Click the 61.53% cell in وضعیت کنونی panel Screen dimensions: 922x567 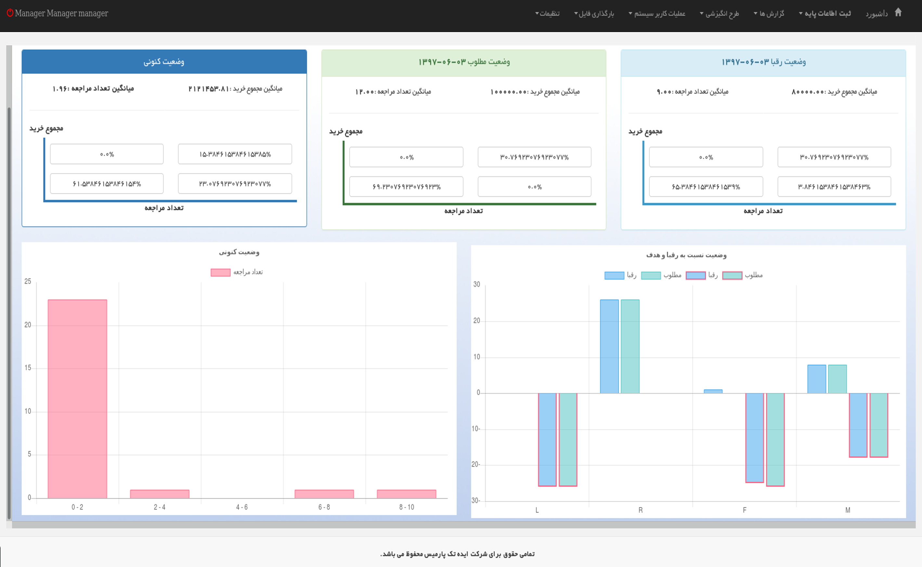[107, 184]
